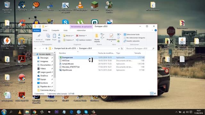Refresh the folder view in address bar
This screenshot has height=115, width=205.
coord(122,49)
